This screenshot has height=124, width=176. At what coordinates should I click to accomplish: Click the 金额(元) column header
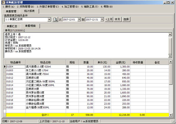pos(121,62)
